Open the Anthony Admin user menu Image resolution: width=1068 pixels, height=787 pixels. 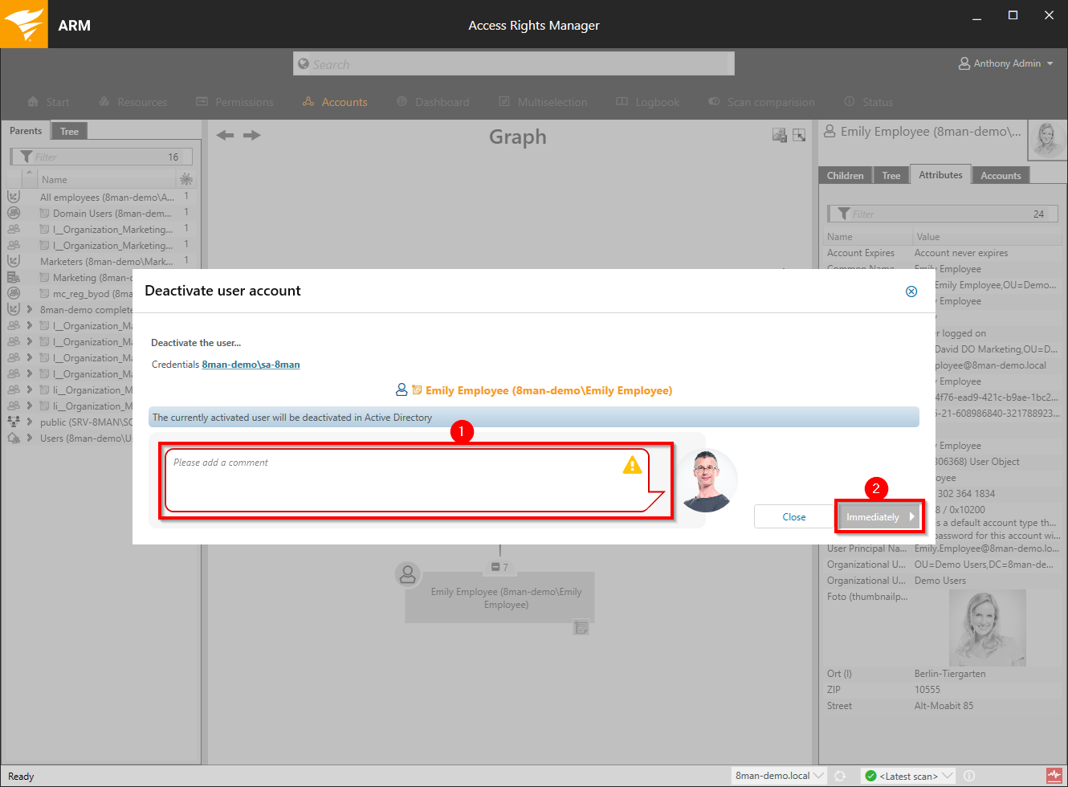[x=1006, y=63]
